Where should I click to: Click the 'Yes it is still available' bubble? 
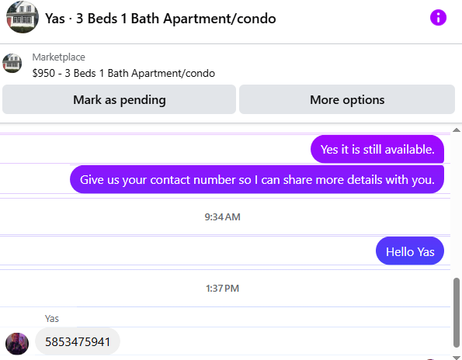[377, 149]
